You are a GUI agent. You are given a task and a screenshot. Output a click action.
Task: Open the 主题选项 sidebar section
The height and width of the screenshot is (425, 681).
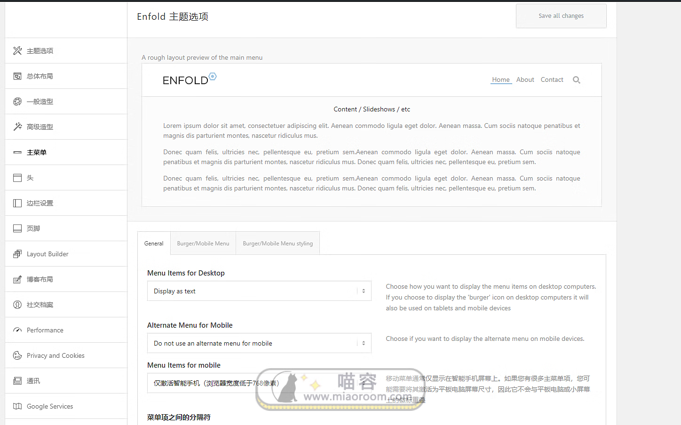(x=66, y=51)
